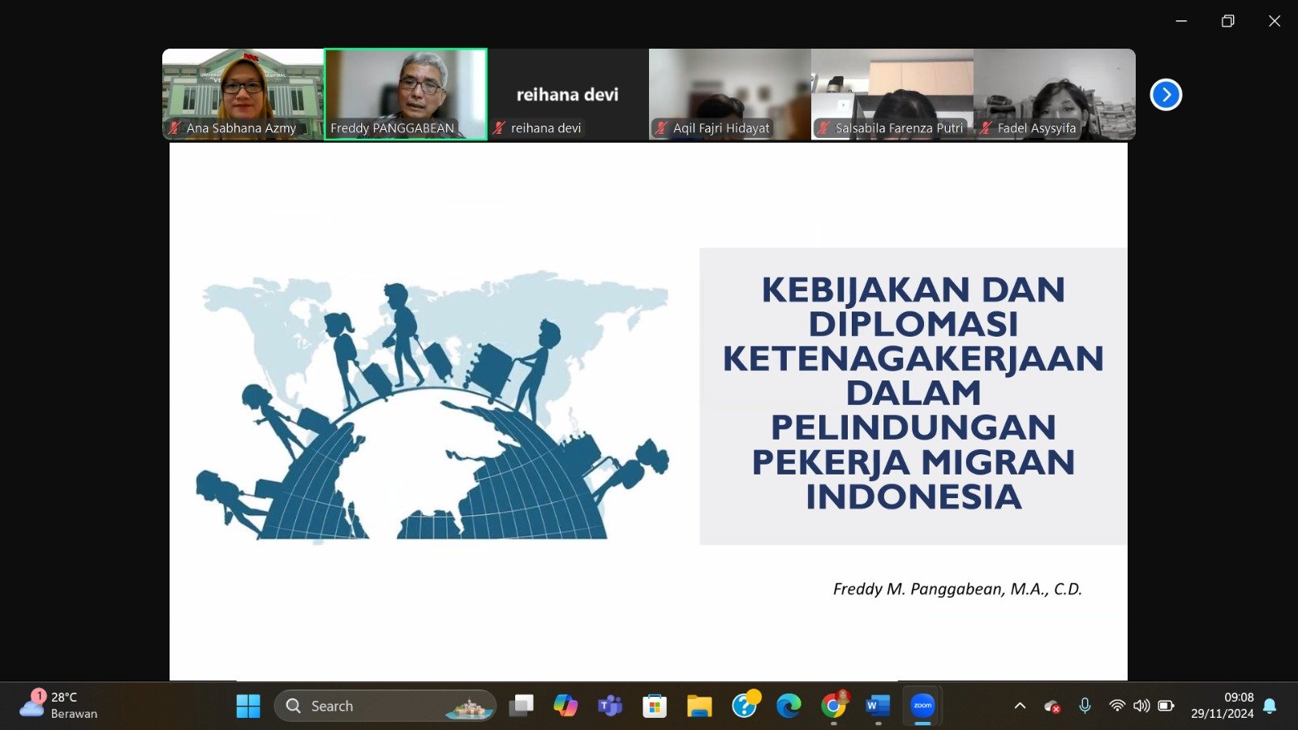This screenshot has width=1298, height=730.
Task: Launch Google Chrome from the taskbar
Action: (833, 706)
